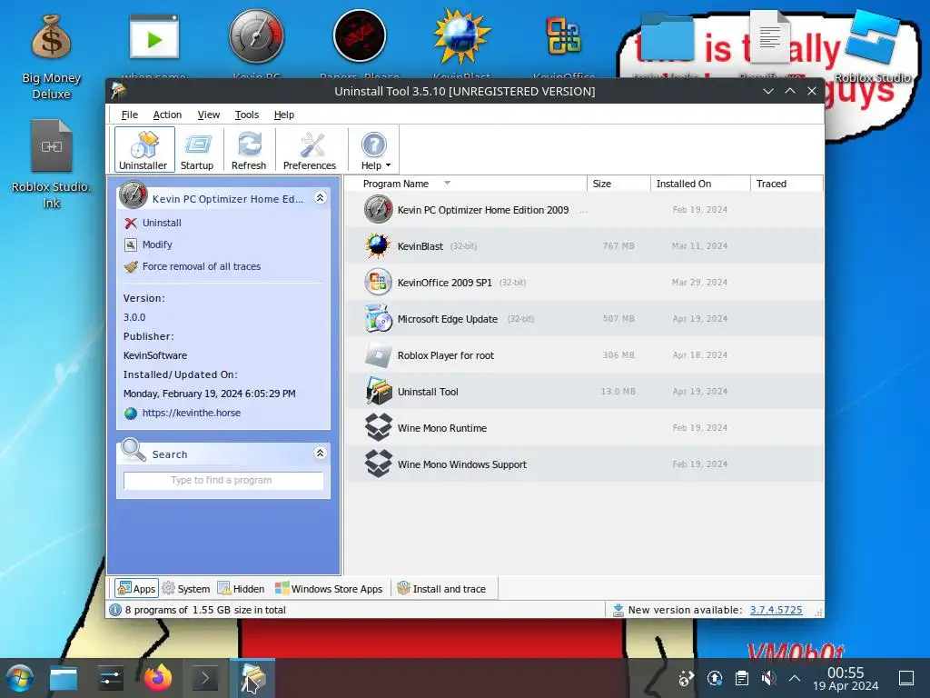930x698 pixels.
Task: Open the Help menu in menu bar
Action: click(x=284, y=115)
